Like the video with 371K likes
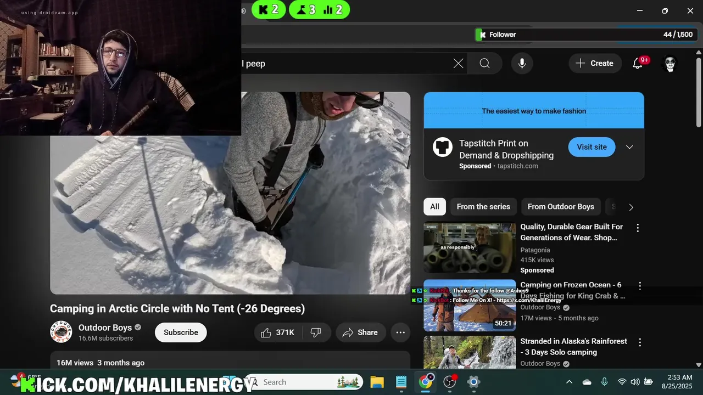Screen dimensions: 703x395 tap(278, 332)
